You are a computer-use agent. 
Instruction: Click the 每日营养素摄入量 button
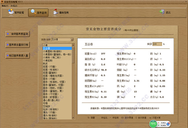click(18, 56)
